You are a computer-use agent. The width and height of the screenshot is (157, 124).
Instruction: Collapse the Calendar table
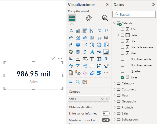pos(115,23)
